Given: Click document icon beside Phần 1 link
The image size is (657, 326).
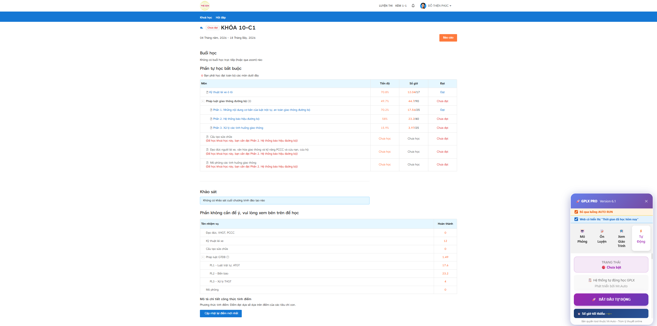Looking at the screenshot, I should pyautogui.click(x=211, y=110).
